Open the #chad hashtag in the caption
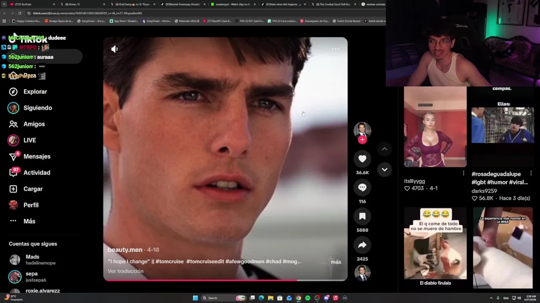540x303 pixels. point(273,261)
